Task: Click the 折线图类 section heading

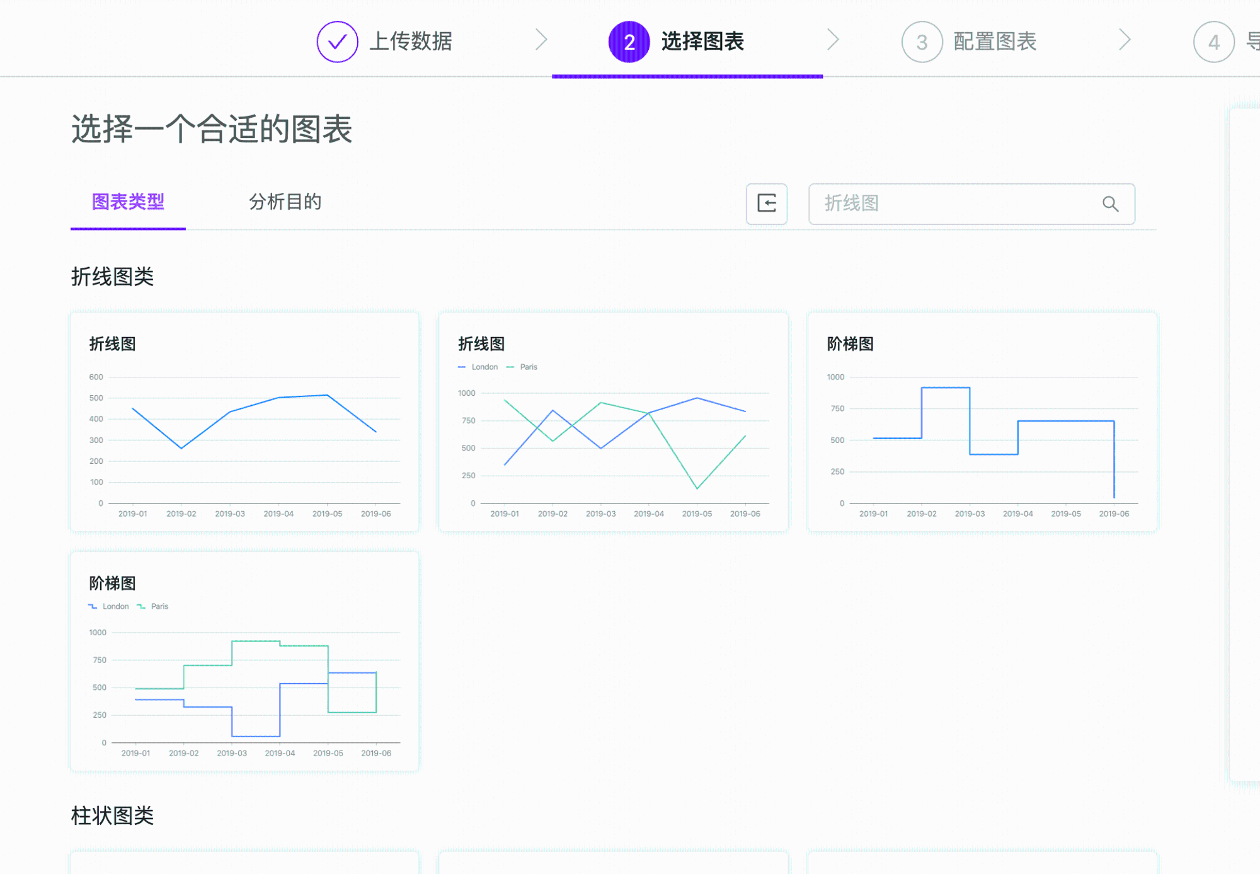Action: point(112,277)
